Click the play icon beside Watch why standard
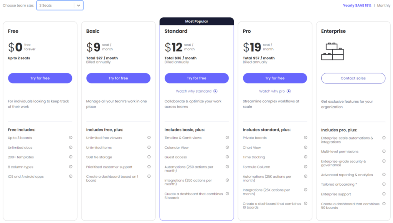Screen dimensions: 393x223 point(215,91)
